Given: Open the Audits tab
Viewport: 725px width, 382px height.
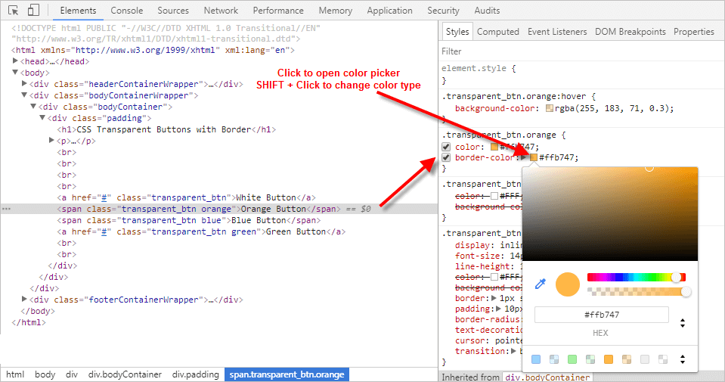Looking at the screenshot, I should (487, 10).
